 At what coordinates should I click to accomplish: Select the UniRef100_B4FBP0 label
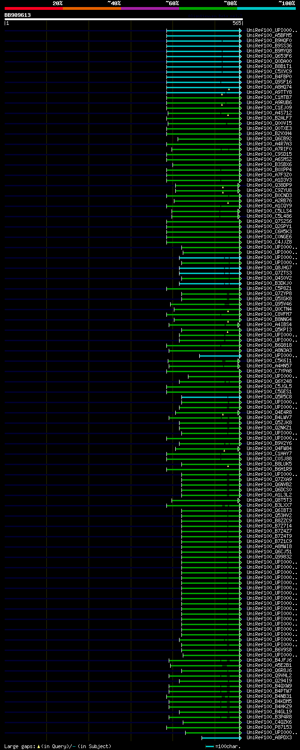[x=269, y=77]
